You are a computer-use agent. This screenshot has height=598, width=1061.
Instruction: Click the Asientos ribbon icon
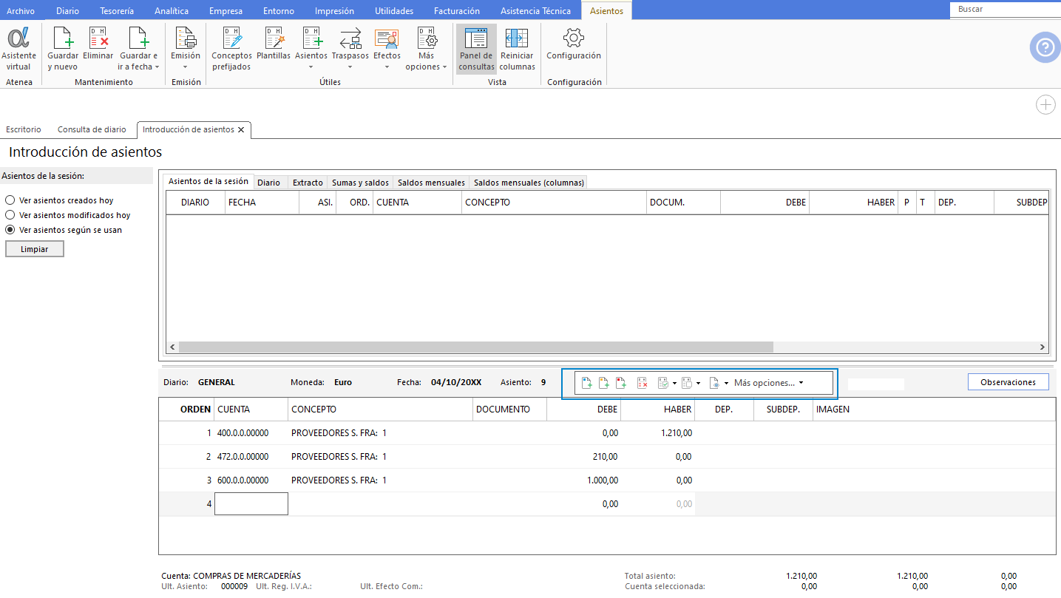click(x=311, y=38)
